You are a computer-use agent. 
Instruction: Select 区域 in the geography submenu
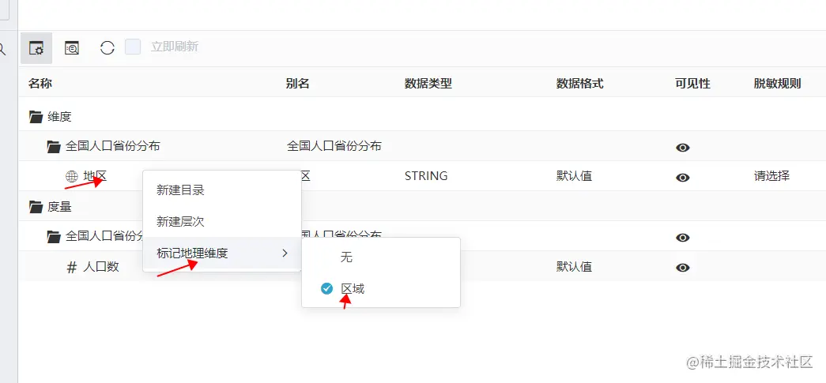381,288
